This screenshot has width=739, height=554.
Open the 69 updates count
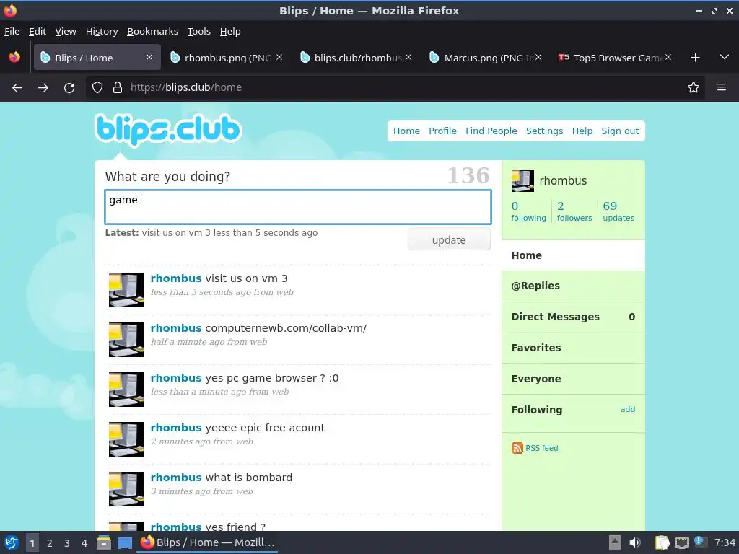(618, 211)
